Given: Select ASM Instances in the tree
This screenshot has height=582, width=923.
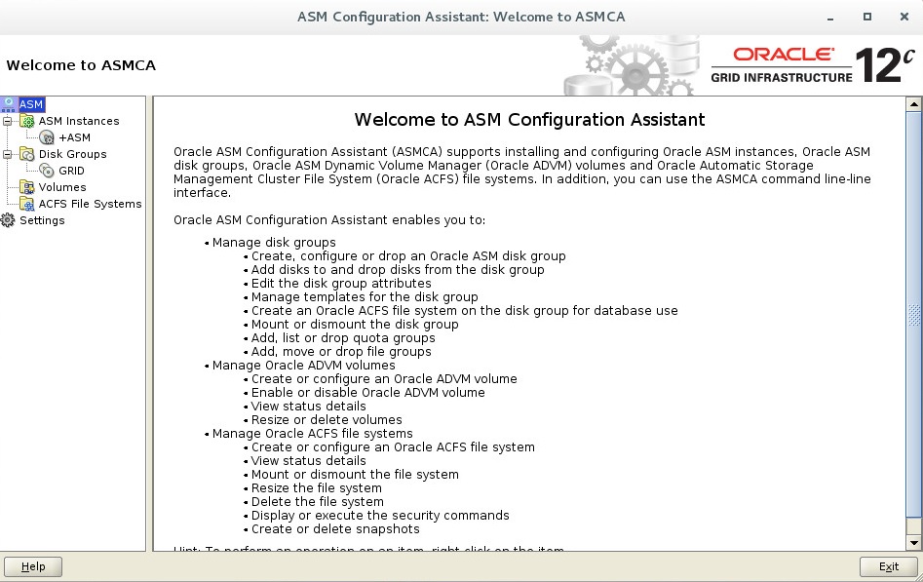Looking at the screenshot, I should coord(79,121).
